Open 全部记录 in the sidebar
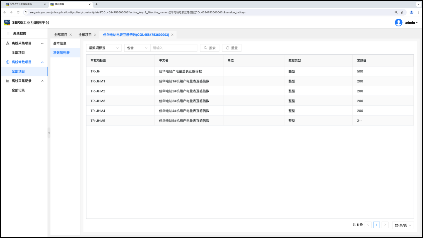 tap(18, 90)
